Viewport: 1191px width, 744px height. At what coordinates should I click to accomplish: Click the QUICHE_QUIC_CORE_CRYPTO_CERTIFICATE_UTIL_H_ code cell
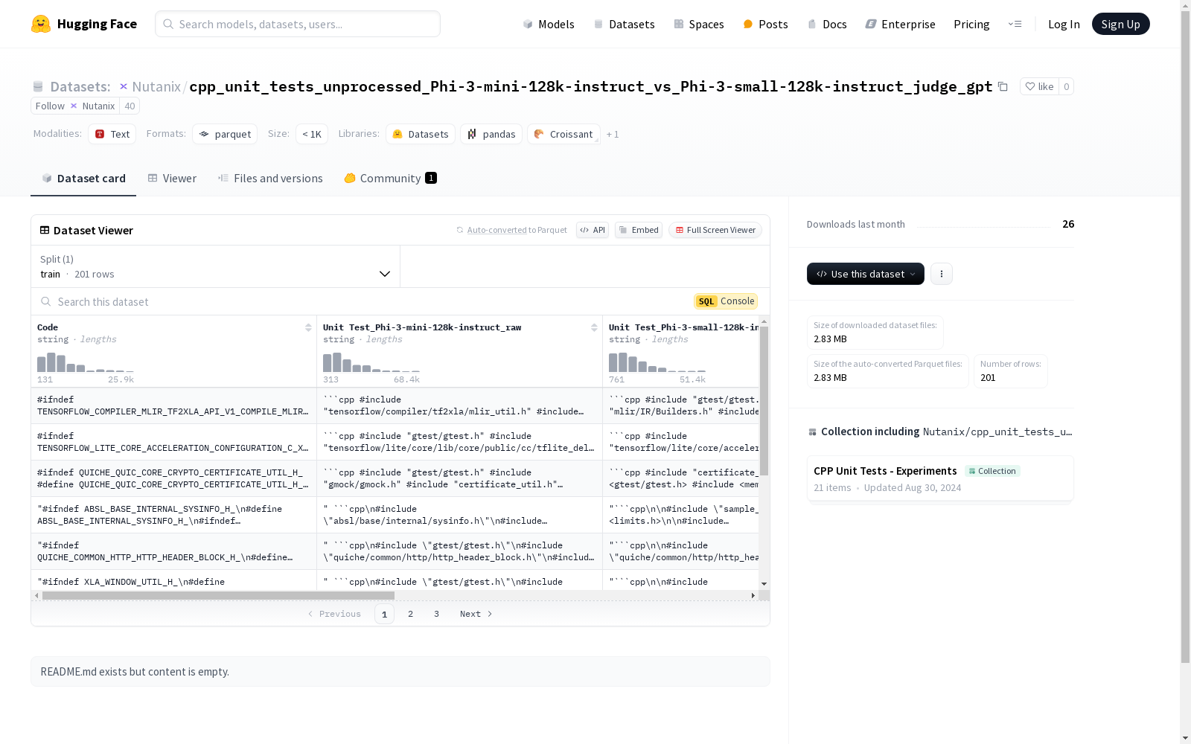[x=173, y=478]
